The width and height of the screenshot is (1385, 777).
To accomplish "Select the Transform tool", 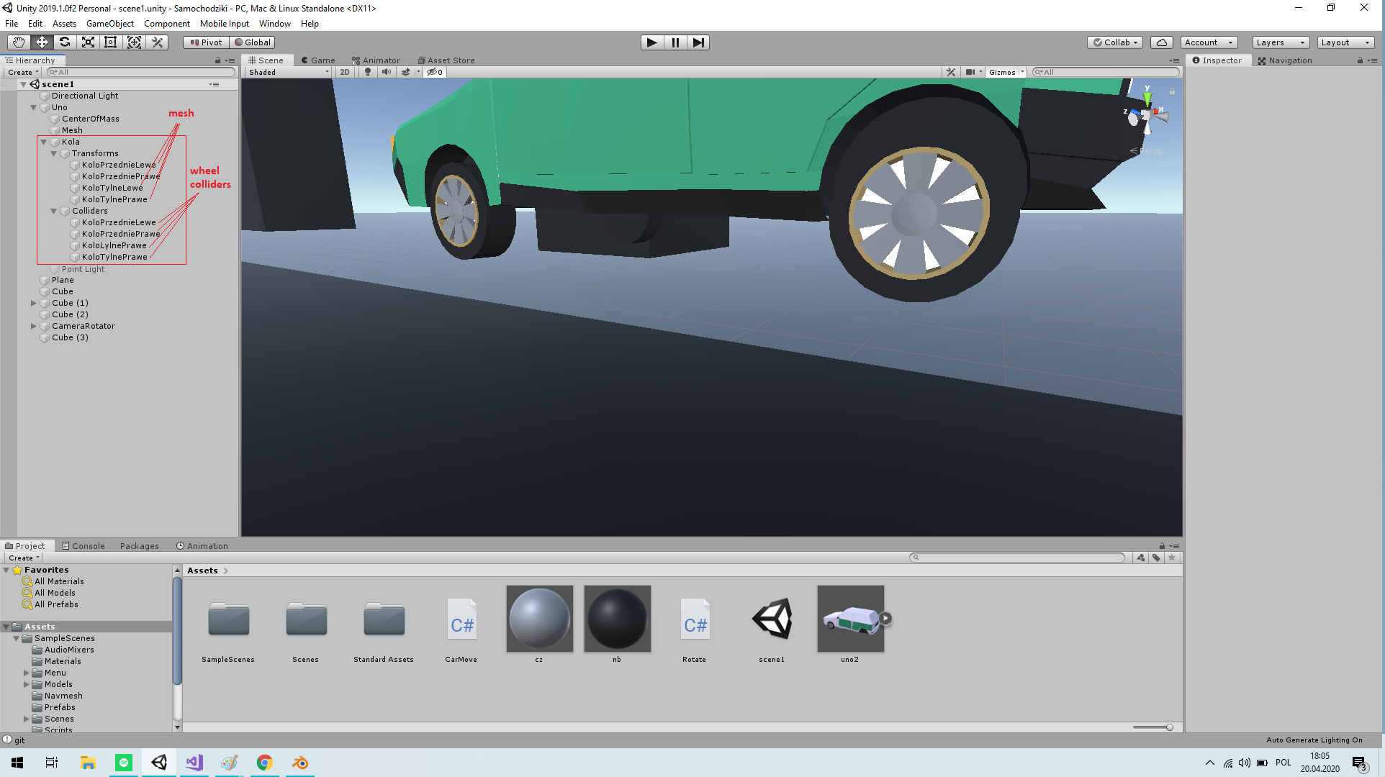I will tap(134, 42).
